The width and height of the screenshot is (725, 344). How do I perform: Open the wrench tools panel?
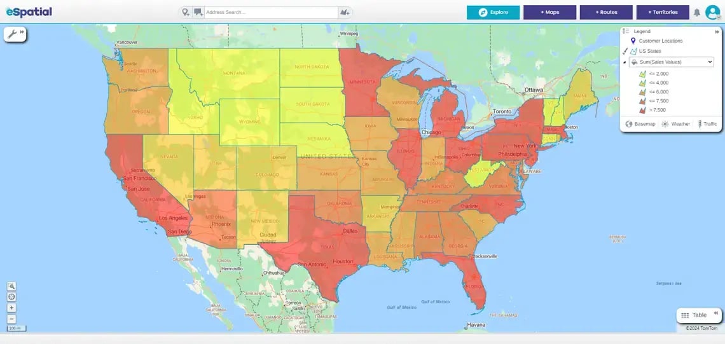click(13, 34)
